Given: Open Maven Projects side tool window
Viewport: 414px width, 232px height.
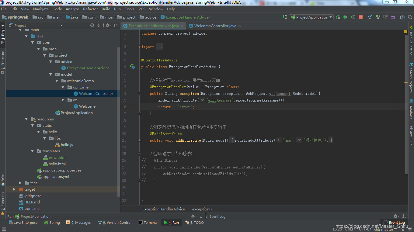Looking at the screenshot, I should [x=411, y=78].
